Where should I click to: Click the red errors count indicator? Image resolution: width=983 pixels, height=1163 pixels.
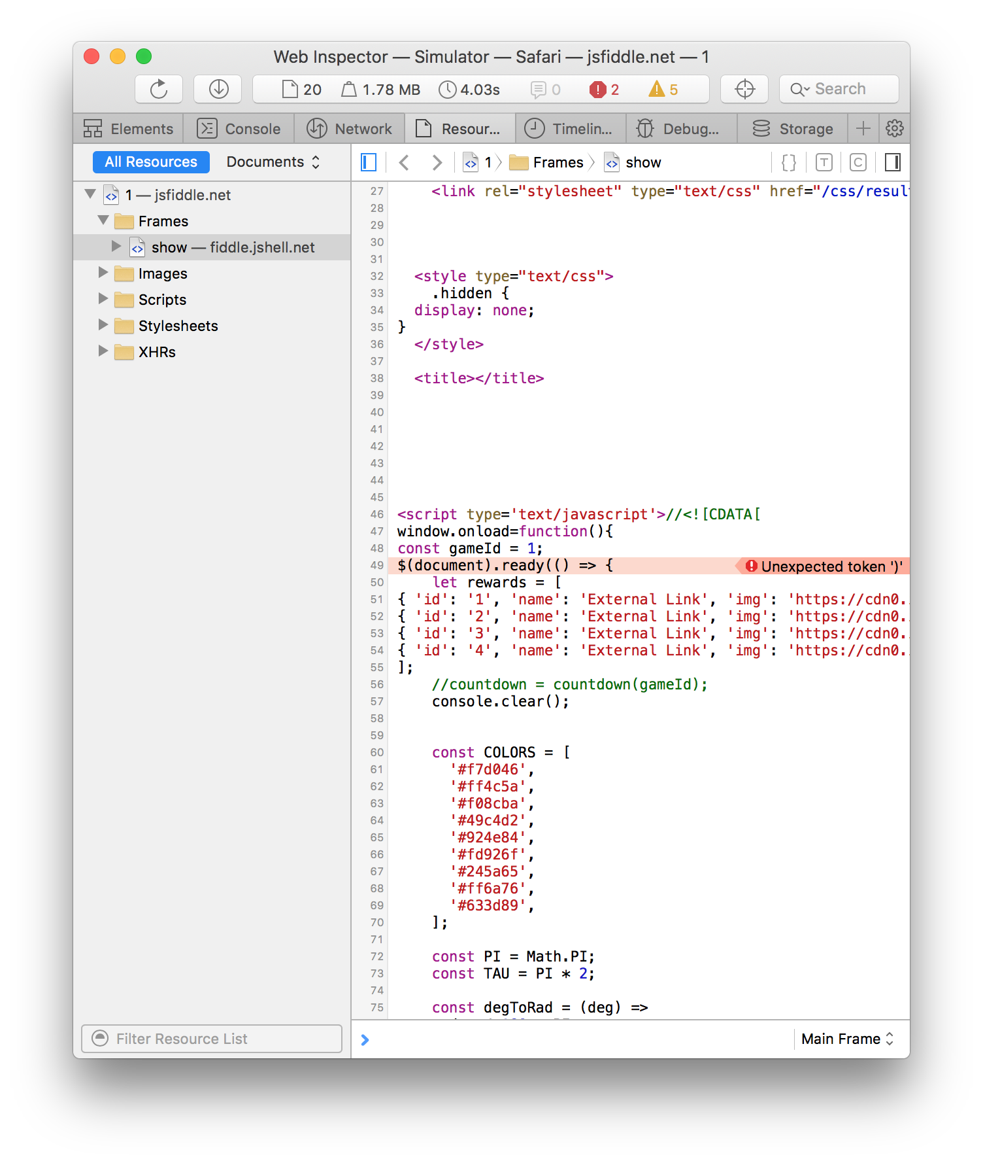(x=605, y=90)
